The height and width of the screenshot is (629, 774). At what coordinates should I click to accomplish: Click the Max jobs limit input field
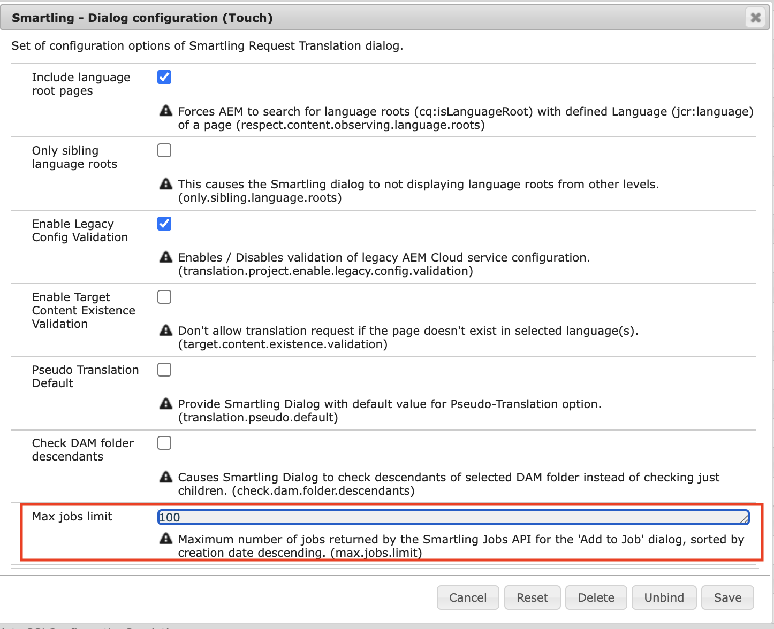453,517
